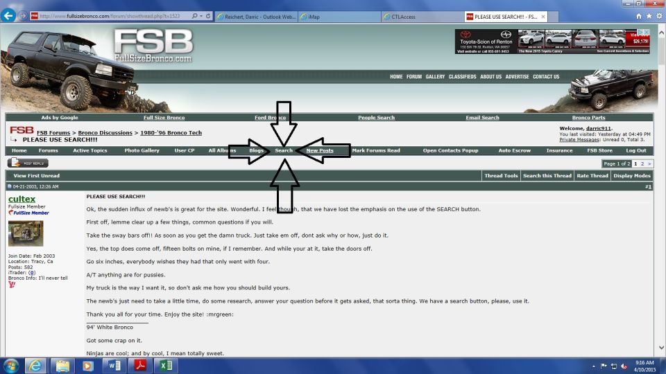Open the Favorites star icon
Viewport: 666px width, 374px height.
649,16
